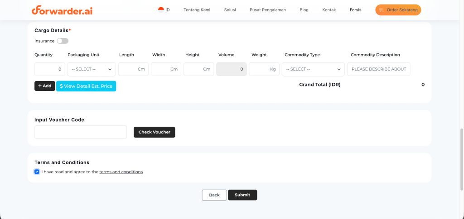Open the Solusi menu item

tap(230, 10)
